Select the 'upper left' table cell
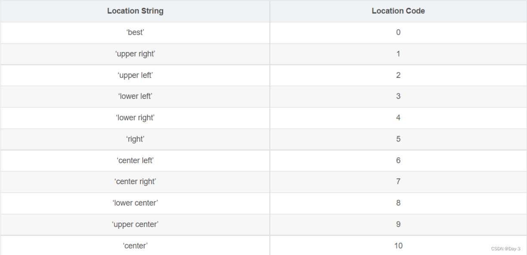The image size is (527, 255). point(135,75)
